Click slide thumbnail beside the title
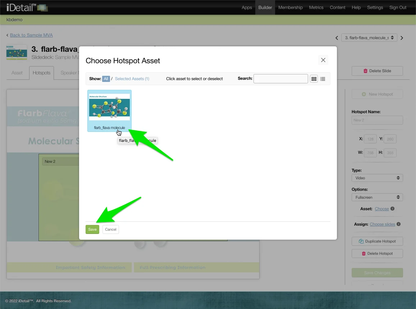Viewport: 416px width, 309px height. pyautogui.click(x=17, y=52)
